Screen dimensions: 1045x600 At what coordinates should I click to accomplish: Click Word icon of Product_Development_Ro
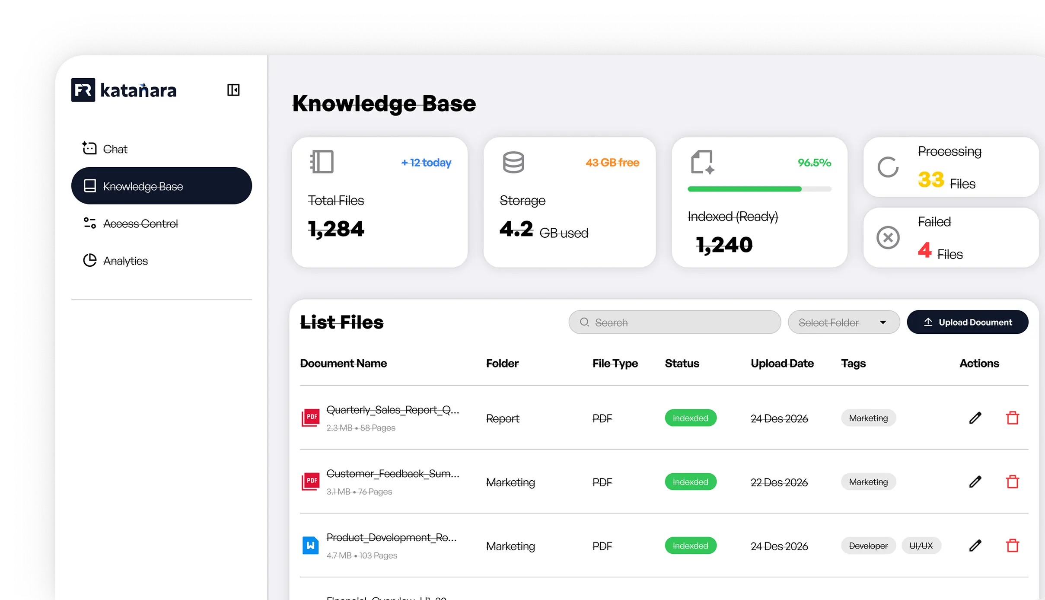pos(311,546)
